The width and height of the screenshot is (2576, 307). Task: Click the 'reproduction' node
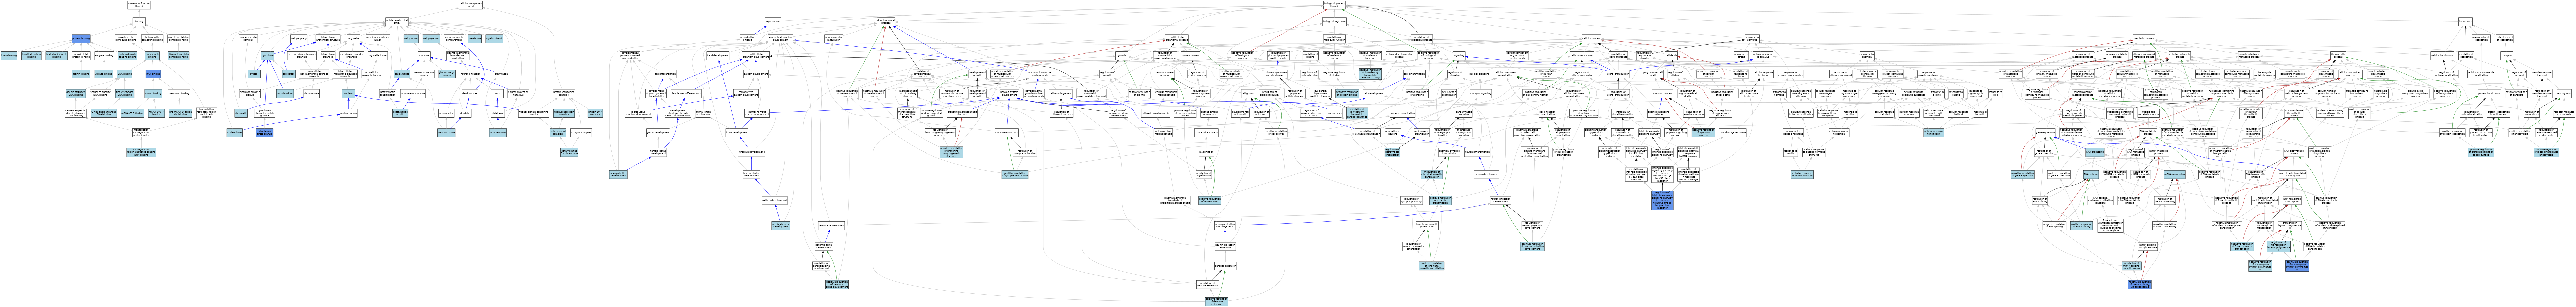(x=773, y=22)
